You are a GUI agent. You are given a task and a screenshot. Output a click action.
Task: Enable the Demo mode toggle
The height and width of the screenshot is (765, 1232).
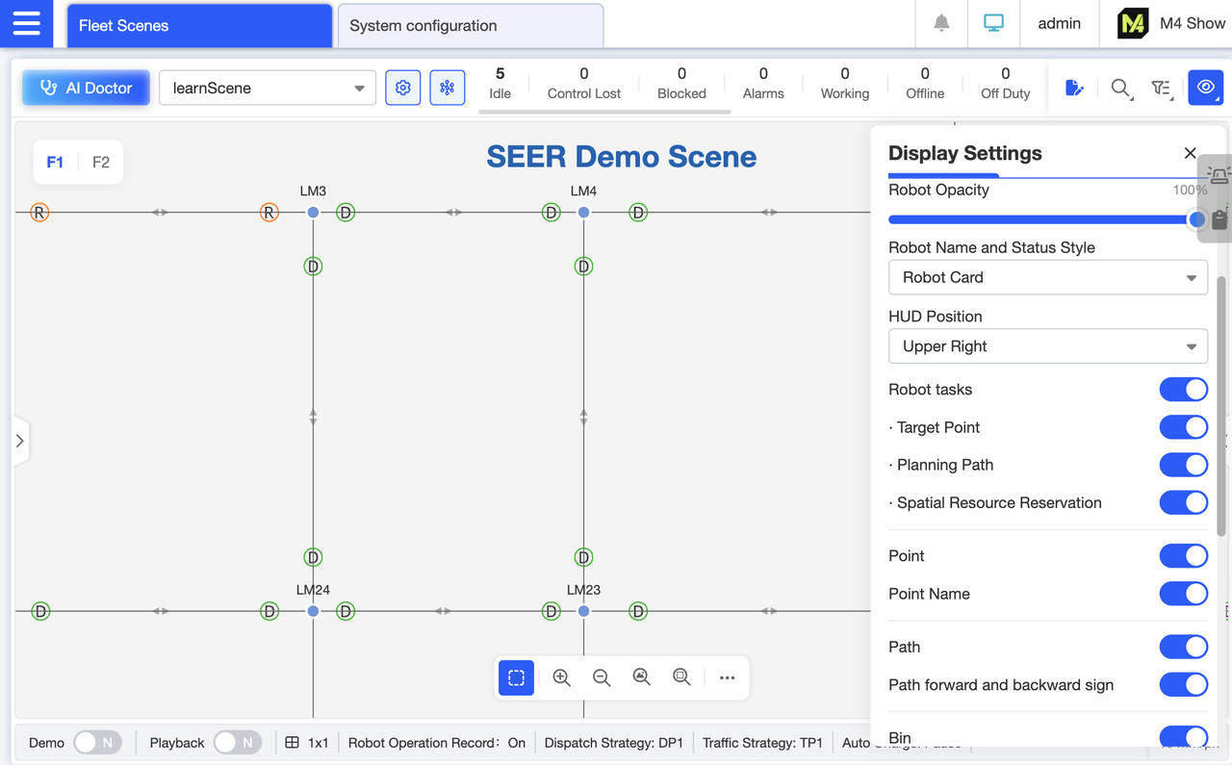click(97, 743)
